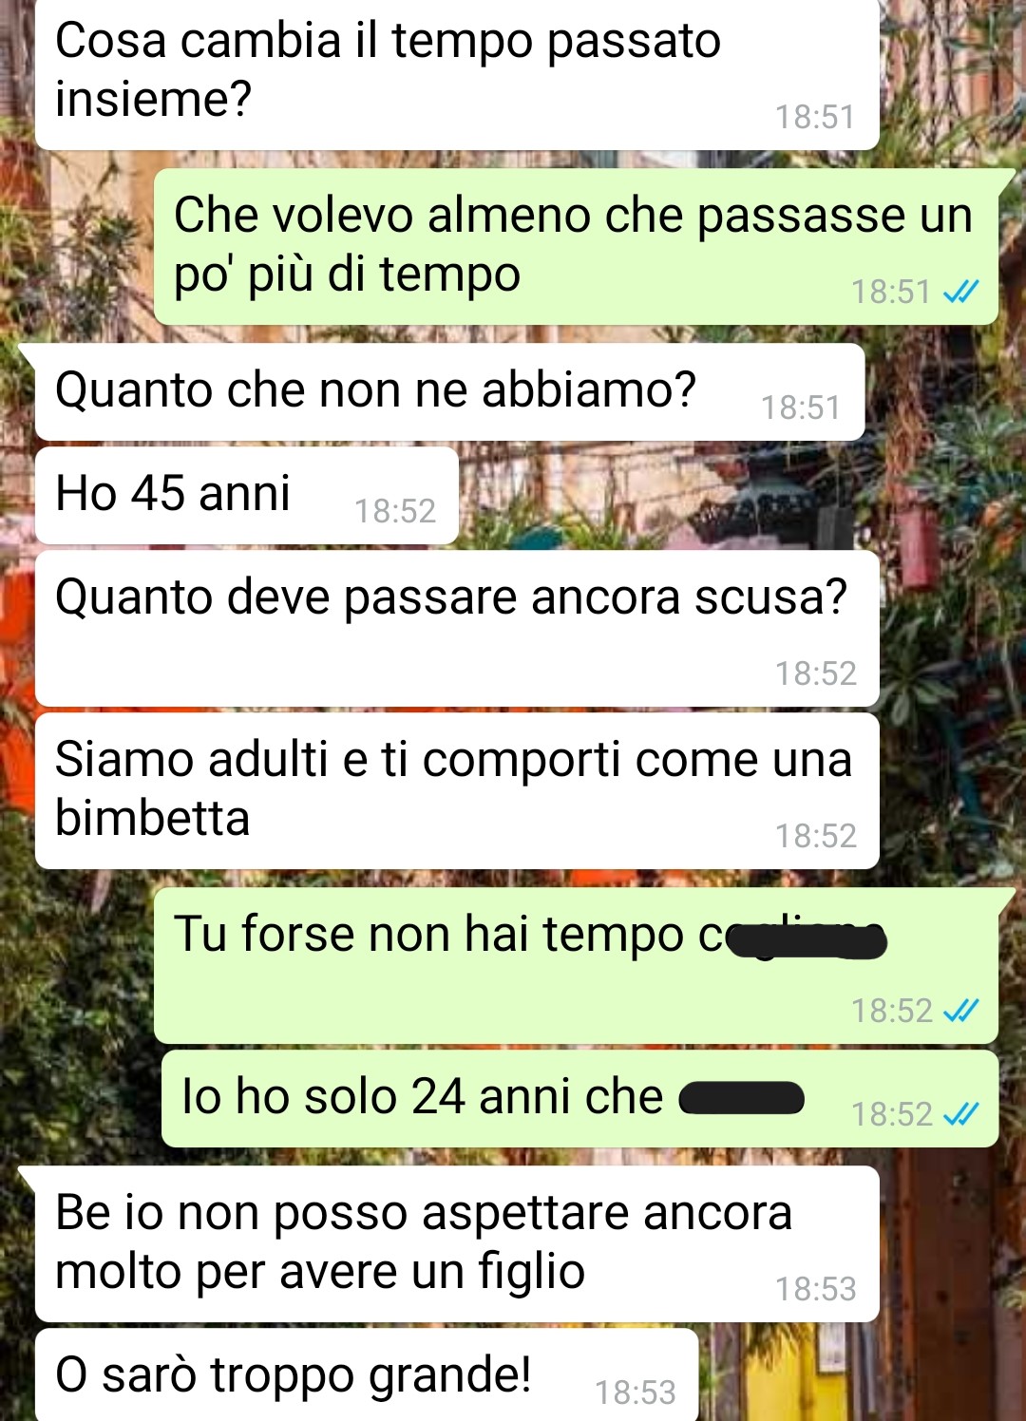Tap the blacked-out word after '24 anni che'
Viewport: 1026px width, 1421px height.
(x=742, y=1099)
